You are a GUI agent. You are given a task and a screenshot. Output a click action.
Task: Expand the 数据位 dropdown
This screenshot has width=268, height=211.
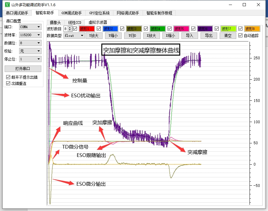pos(30,43)
